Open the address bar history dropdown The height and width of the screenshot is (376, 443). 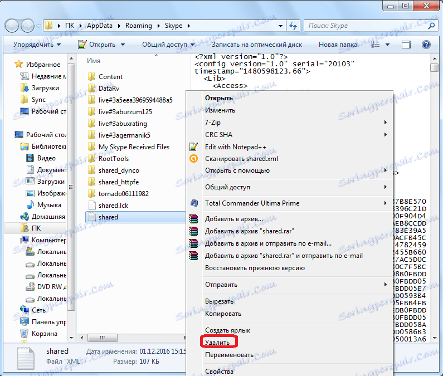coord(280,26)
